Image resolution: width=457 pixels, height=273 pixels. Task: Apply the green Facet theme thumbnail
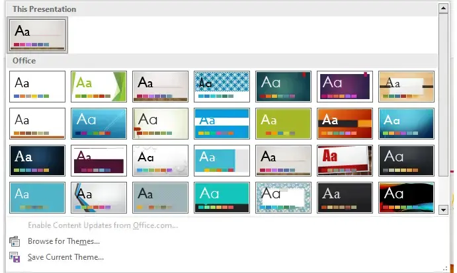point(99,87)
